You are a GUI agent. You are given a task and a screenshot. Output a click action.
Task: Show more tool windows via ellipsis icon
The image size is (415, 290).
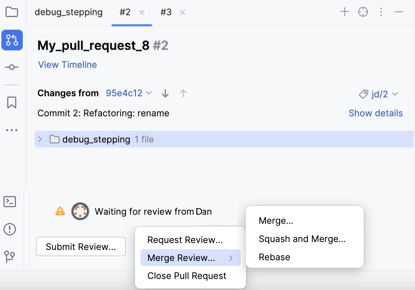point(12,130)
